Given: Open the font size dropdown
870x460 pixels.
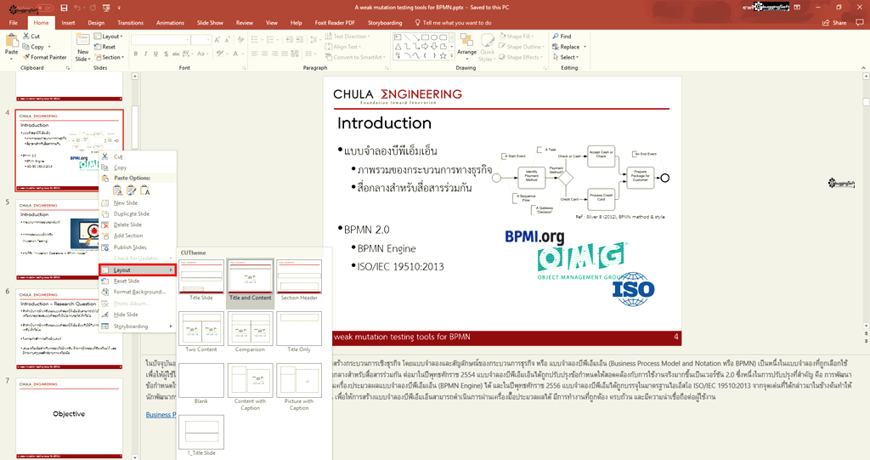Looking at the screenshot, I should pos(208,40).
